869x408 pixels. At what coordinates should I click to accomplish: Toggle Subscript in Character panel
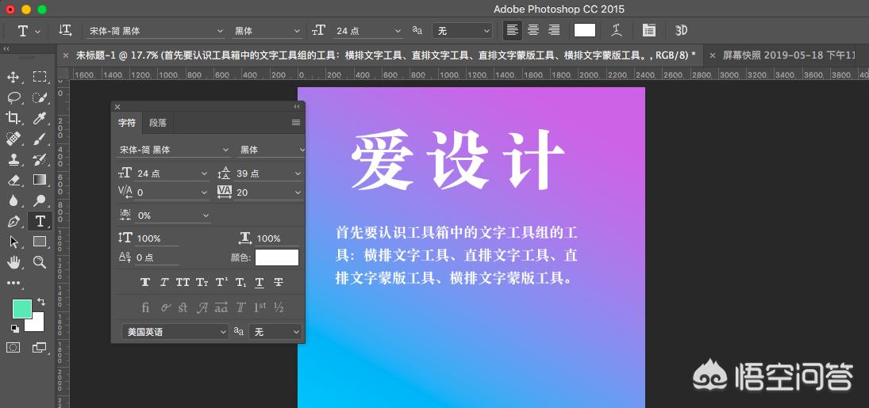[x=240, y=282]
